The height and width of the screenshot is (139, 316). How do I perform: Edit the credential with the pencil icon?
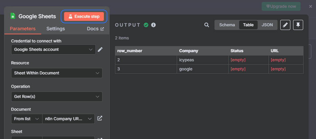point(100,49)
